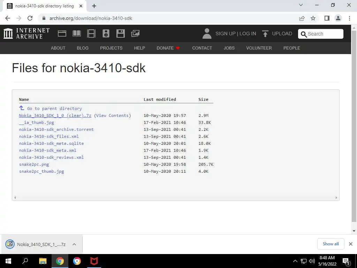Open nokia-3410-sdk_meta.xml link
This screenshot has height=268, width=357.
(47, 150)
